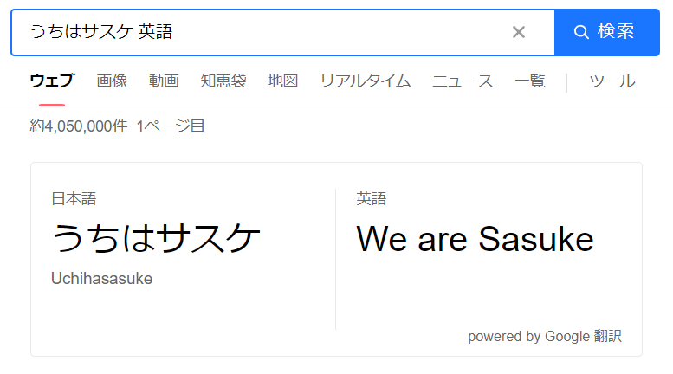The image size is (673, 374).
Task: Select the ウェブ tab
Action: (52, 81)
